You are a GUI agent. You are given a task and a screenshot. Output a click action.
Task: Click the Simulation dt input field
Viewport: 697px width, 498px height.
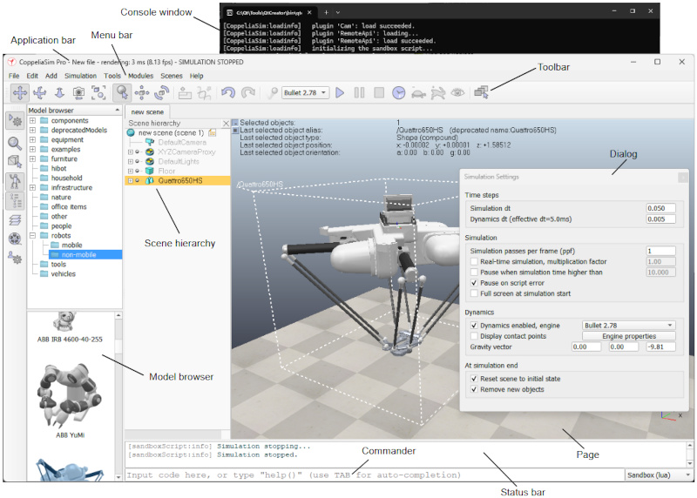pyautogui.click(x=660, y=208)
